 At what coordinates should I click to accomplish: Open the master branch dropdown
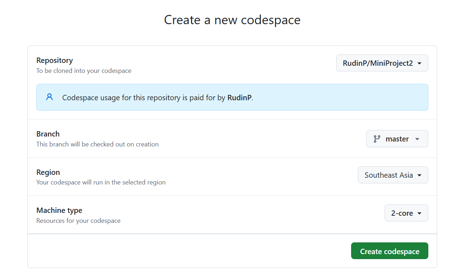click(397, 139)
